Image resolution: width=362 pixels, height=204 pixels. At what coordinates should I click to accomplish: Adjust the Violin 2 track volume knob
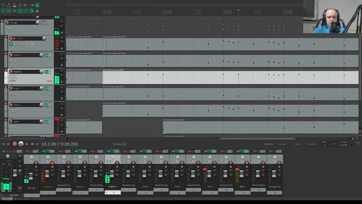coord(41,72)
